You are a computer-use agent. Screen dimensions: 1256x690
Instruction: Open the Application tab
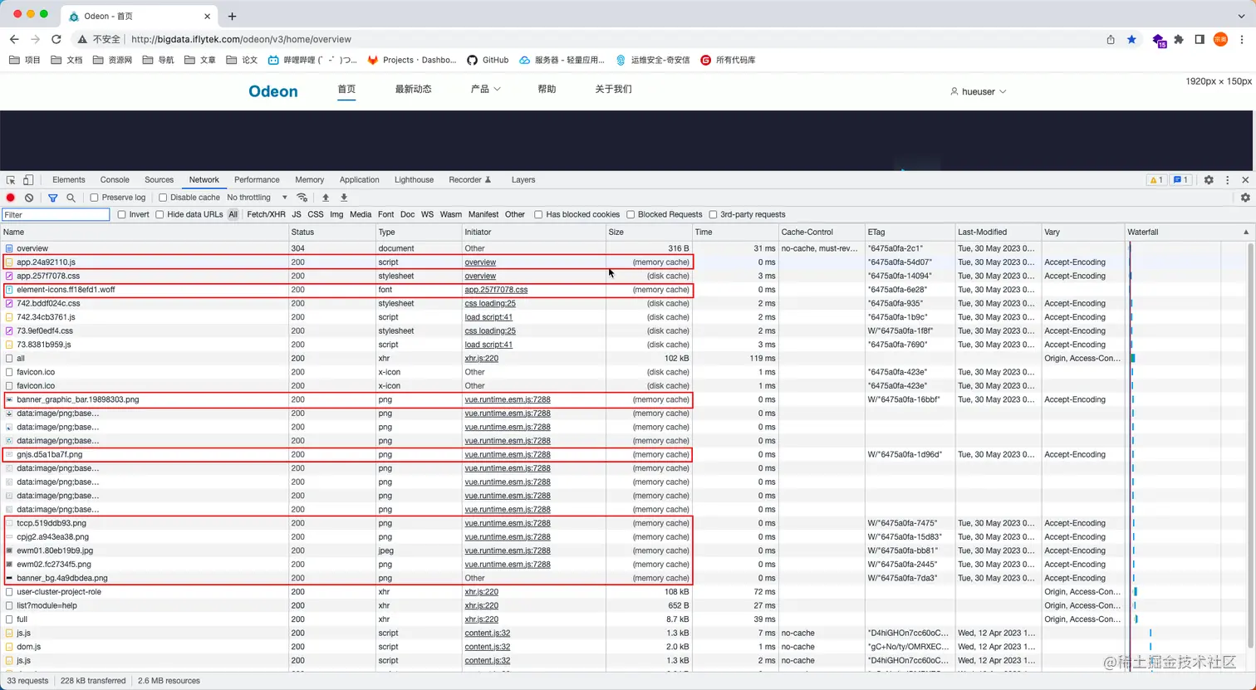tap(359, 179)
